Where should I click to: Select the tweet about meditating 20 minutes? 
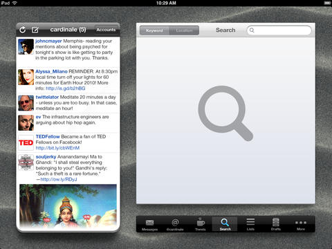tap(76, 102)
